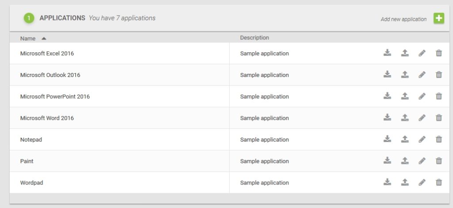The width and height of the screenshot is (453, 208).
Task: Sort by the Name column header
Action: [x=28, y=39]
